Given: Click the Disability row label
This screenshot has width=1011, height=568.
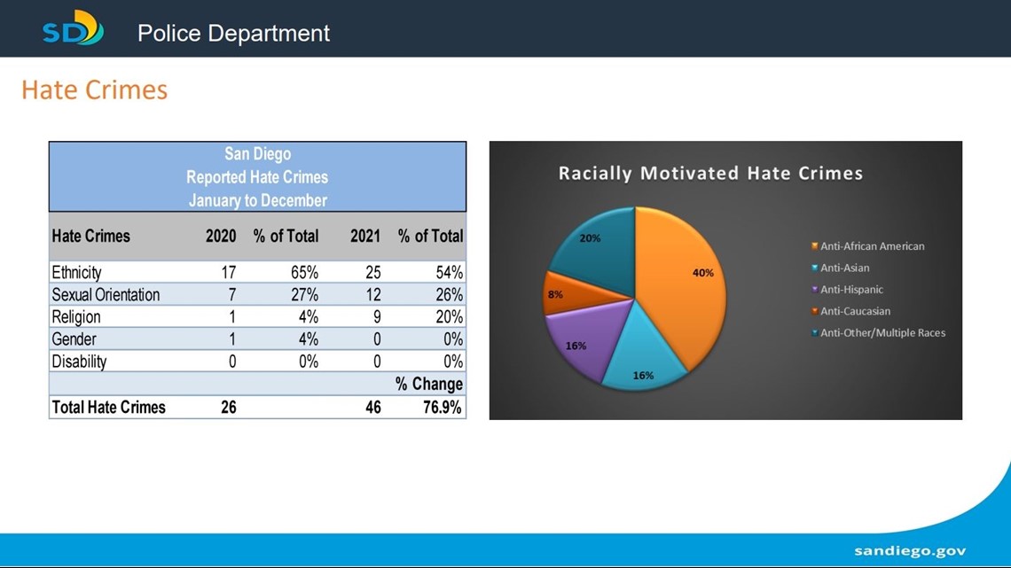Looking at the screenshot, I should [x=79, y=362].
